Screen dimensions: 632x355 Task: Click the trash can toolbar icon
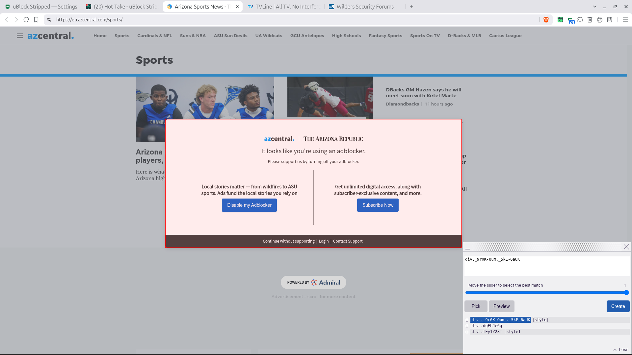(590, 20)
